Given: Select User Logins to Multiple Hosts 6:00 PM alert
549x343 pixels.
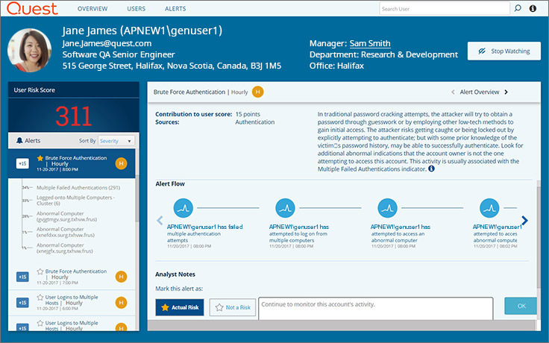Looking at the screenshot, I should (72, 303).
